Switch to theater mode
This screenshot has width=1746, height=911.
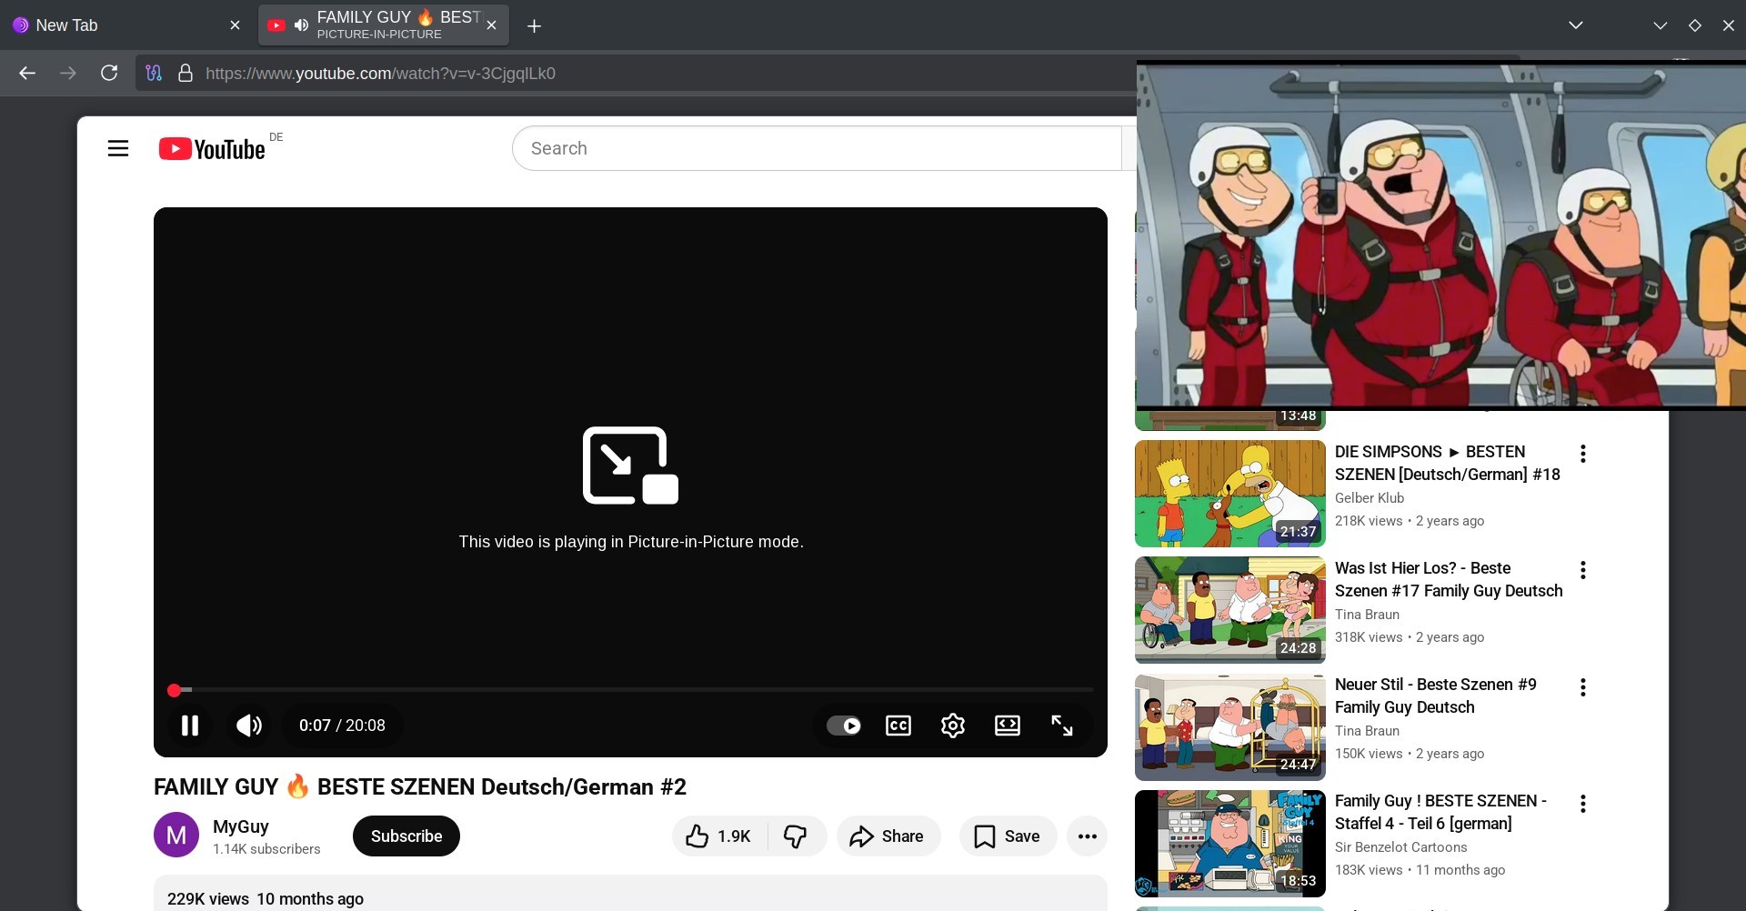(x=1008, y=726)
